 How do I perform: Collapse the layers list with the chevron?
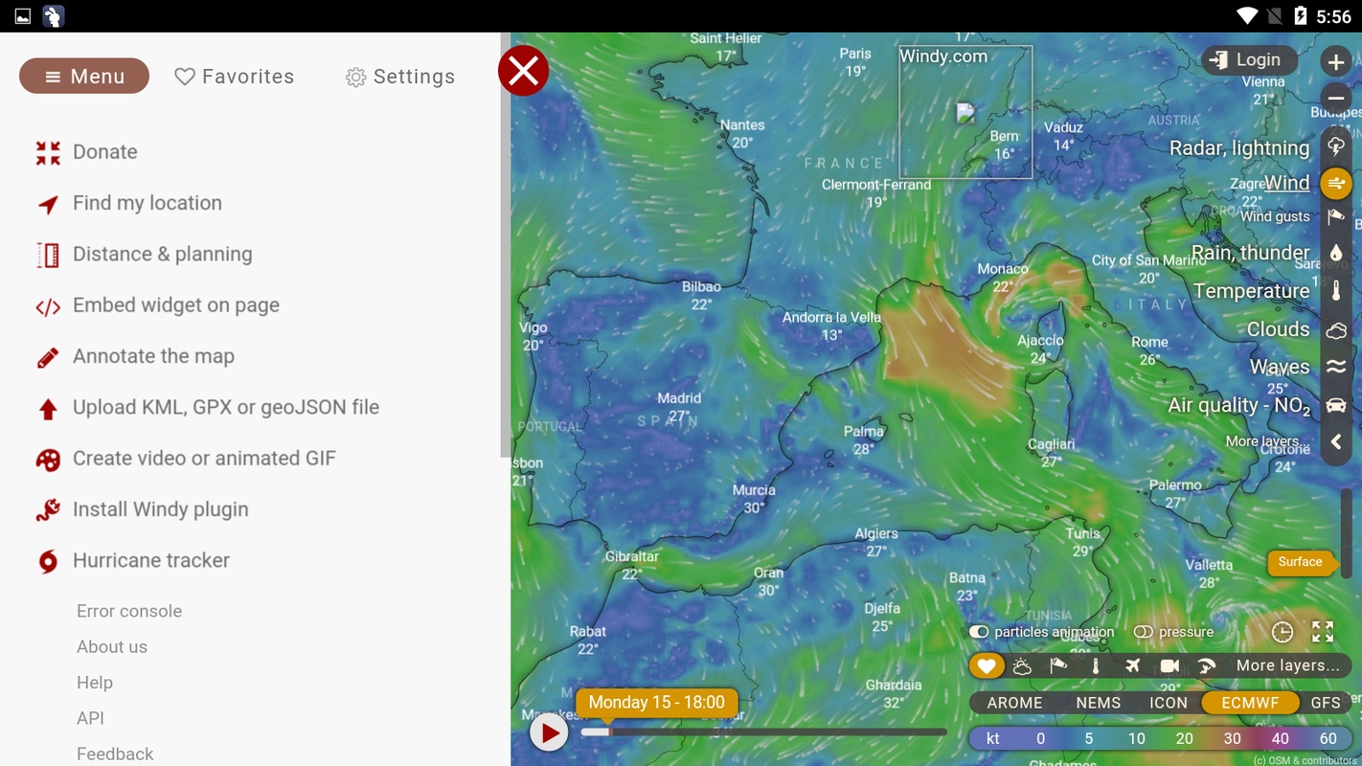coord(1336,442)
